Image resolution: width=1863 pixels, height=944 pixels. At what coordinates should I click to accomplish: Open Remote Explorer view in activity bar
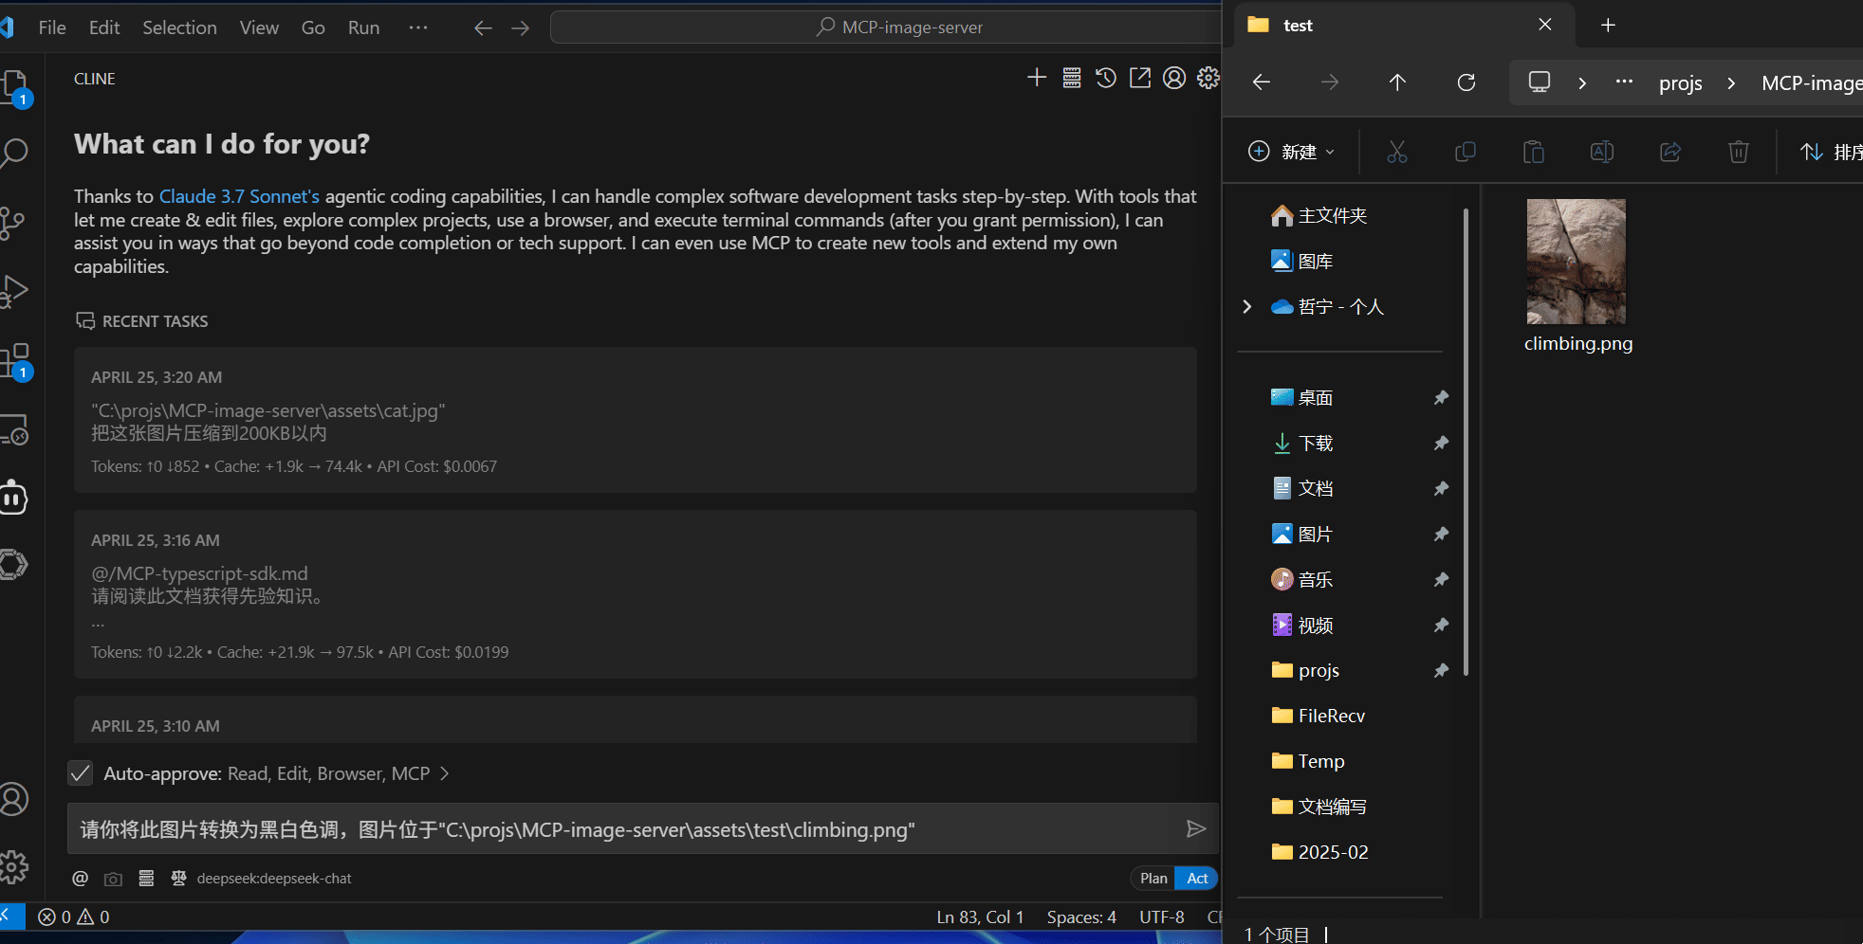pos(13,430)
